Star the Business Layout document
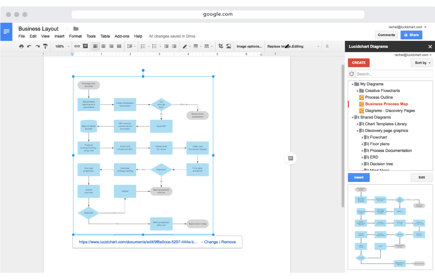 tap(67, 29)
